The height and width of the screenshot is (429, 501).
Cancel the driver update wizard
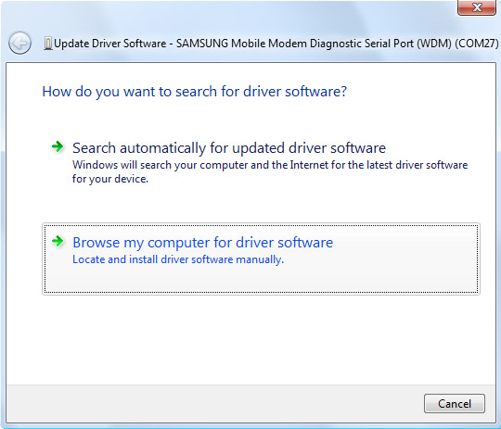(x=455, y=404)
